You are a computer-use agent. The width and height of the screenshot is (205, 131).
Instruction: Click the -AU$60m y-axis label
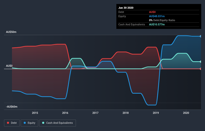[x=12, y=107]
